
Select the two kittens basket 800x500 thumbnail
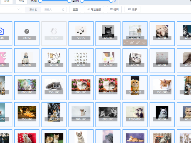81,88
